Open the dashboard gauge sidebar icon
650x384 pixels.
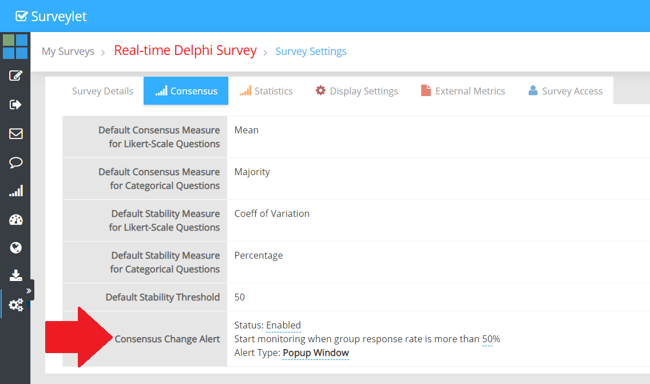[15, 220]
